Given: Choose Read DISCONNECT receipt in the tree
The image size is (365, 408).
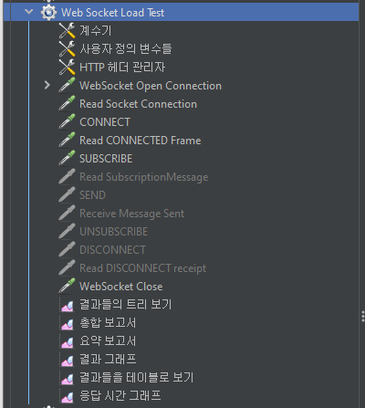Looking at the screenshot, I should tap(142, 268).
